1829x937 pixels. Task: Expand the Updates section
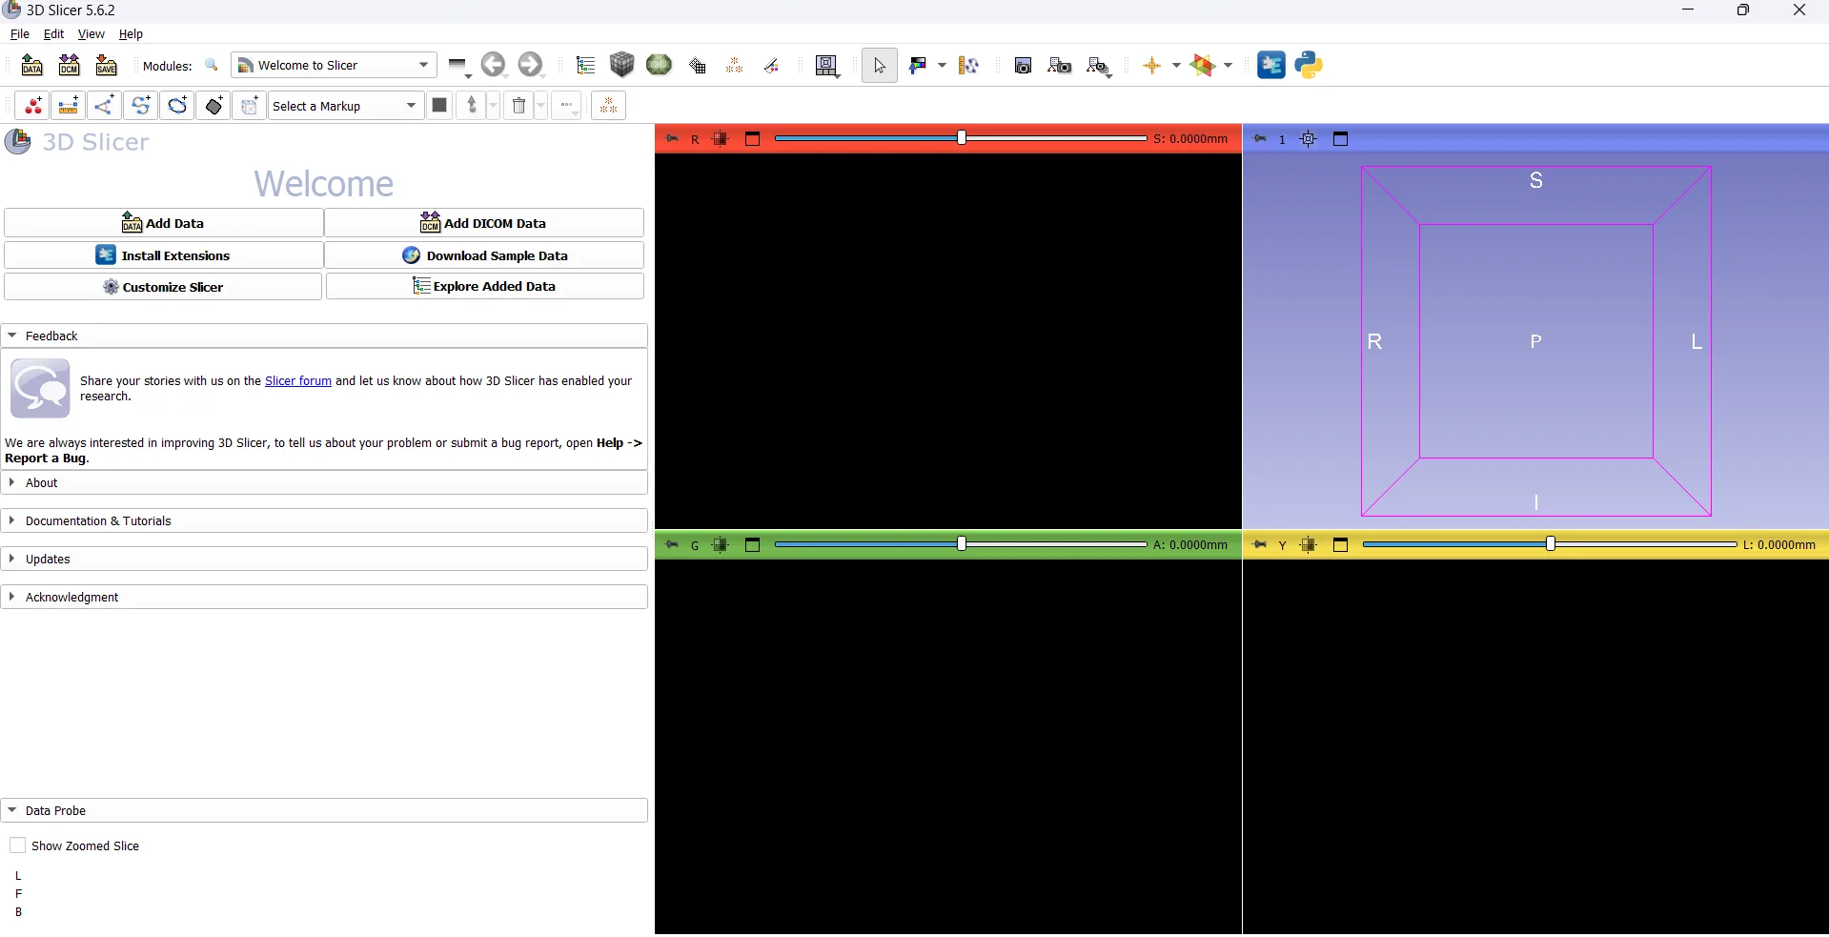tap(324, 559)
